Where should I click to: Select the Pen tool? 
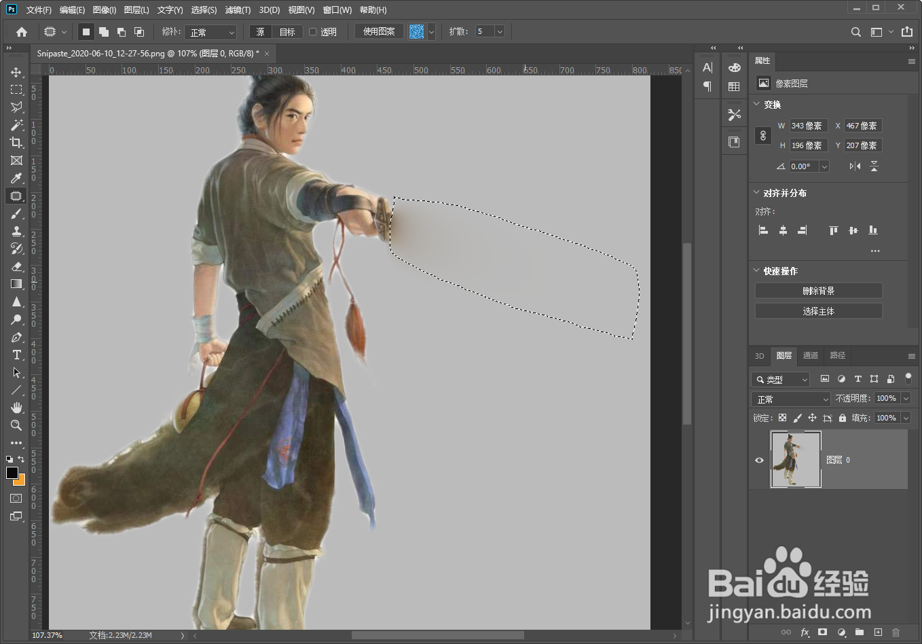(16, 337)
